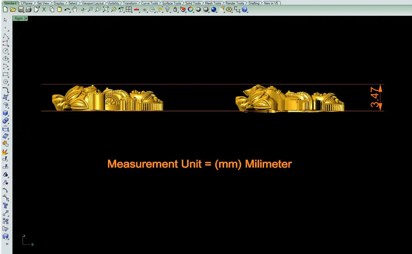Open the color wheel material icon
Image resolution: width=412 pixels, height=254 pixels.
(191, 10)
